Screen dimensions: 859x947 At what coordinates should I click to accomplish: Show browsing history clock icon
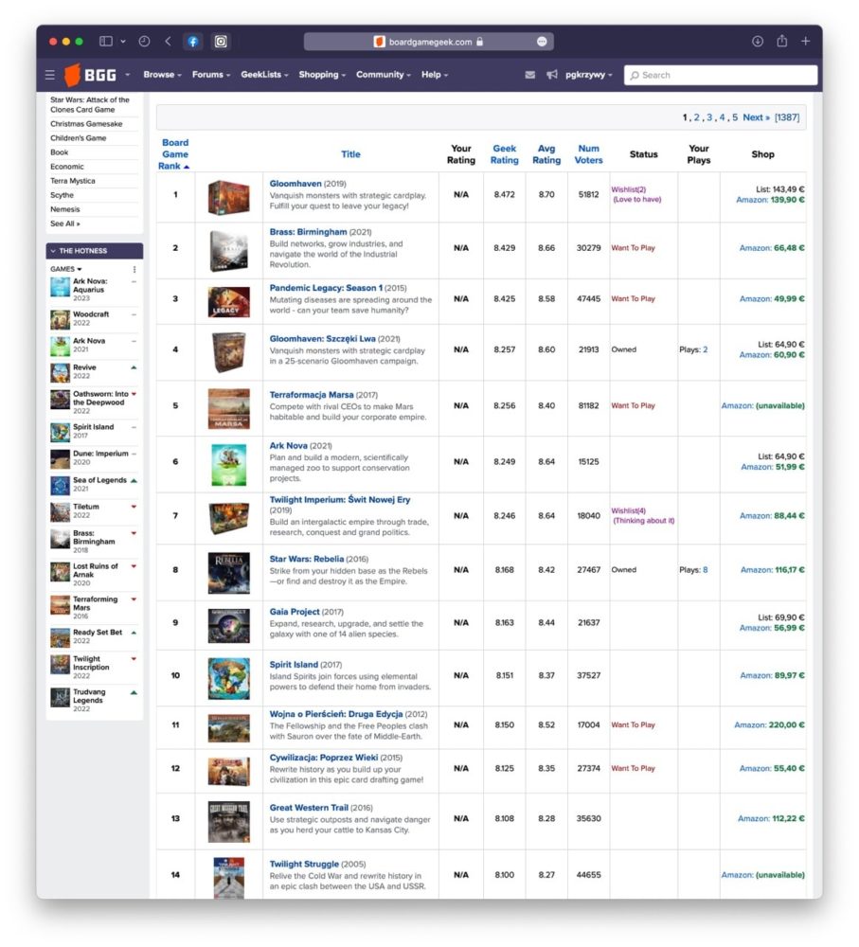point(144,41)
